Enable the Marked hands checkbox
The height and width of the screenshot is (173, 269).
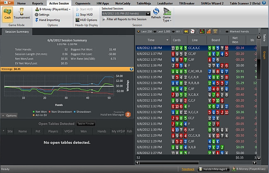point(227,31)
